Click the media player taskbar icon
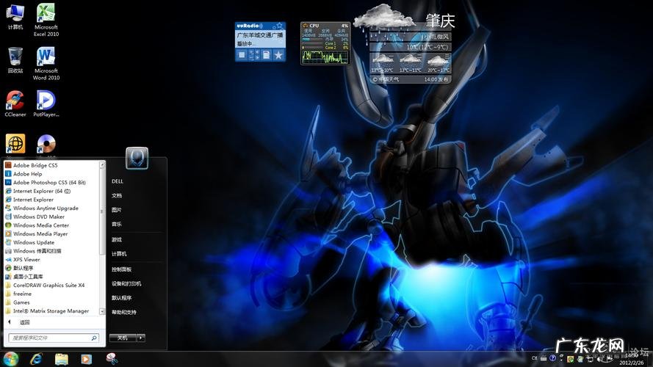 click(86, 359)
